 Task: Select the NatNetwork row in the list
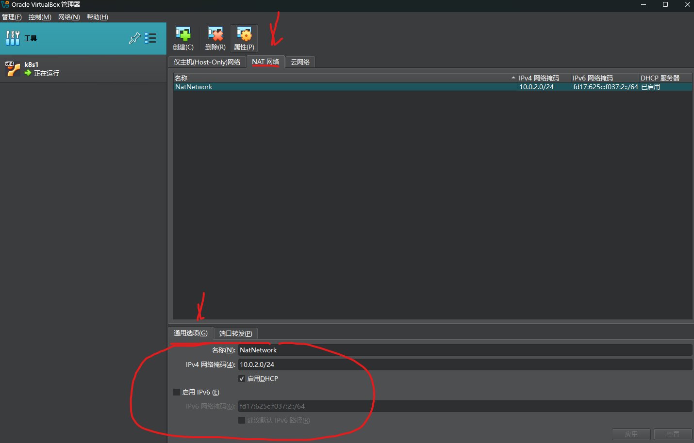pyautogui.click(x=432, y=87)
